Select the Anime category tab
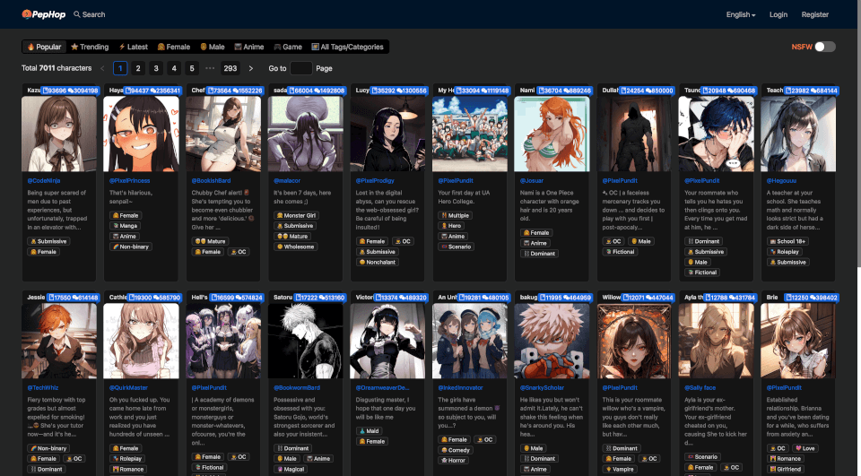Viewport: 861px width, 476px height. pyautogui.click(x=248, y=47)
